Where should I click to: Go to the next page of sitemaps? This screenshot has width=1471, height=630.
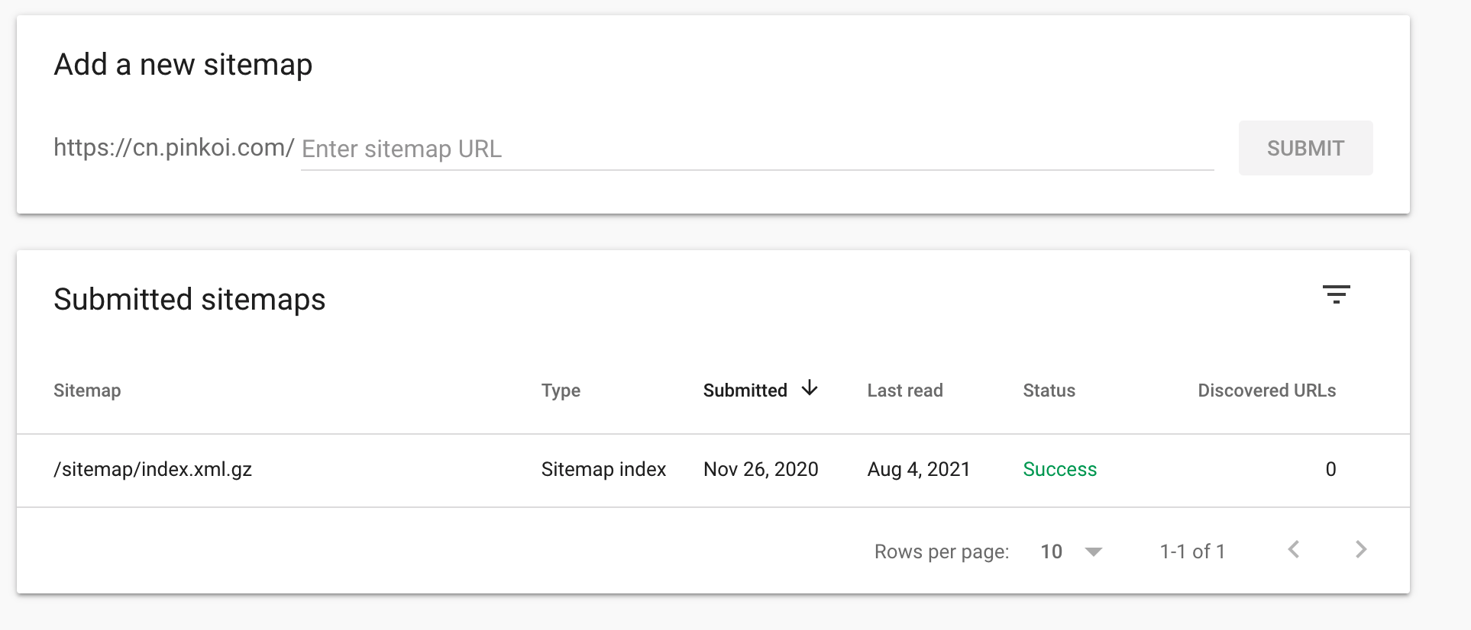tap(1360, 550)
